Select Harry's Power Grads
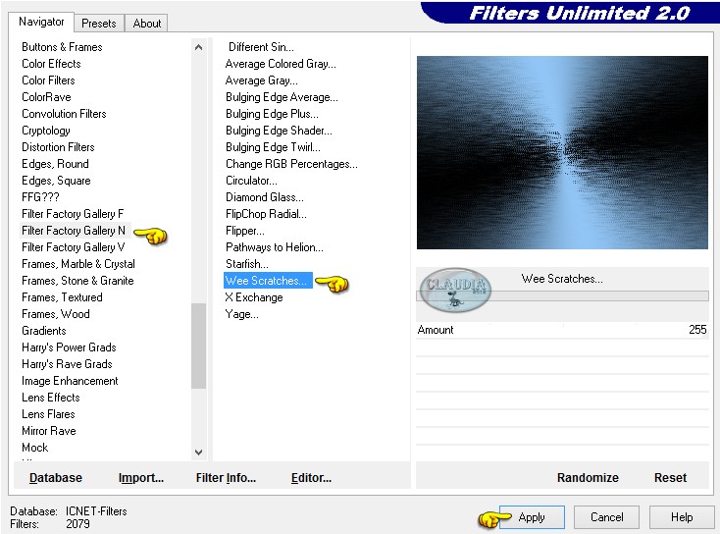Screen dimensions: 720x534 (x=69, y=347)
